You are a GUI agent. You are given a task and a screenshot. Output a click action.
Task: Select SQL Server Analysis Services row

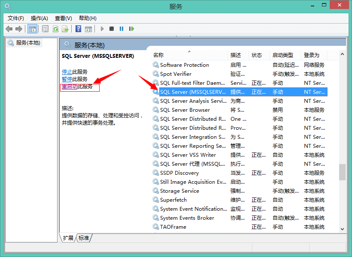coord(240,101)
